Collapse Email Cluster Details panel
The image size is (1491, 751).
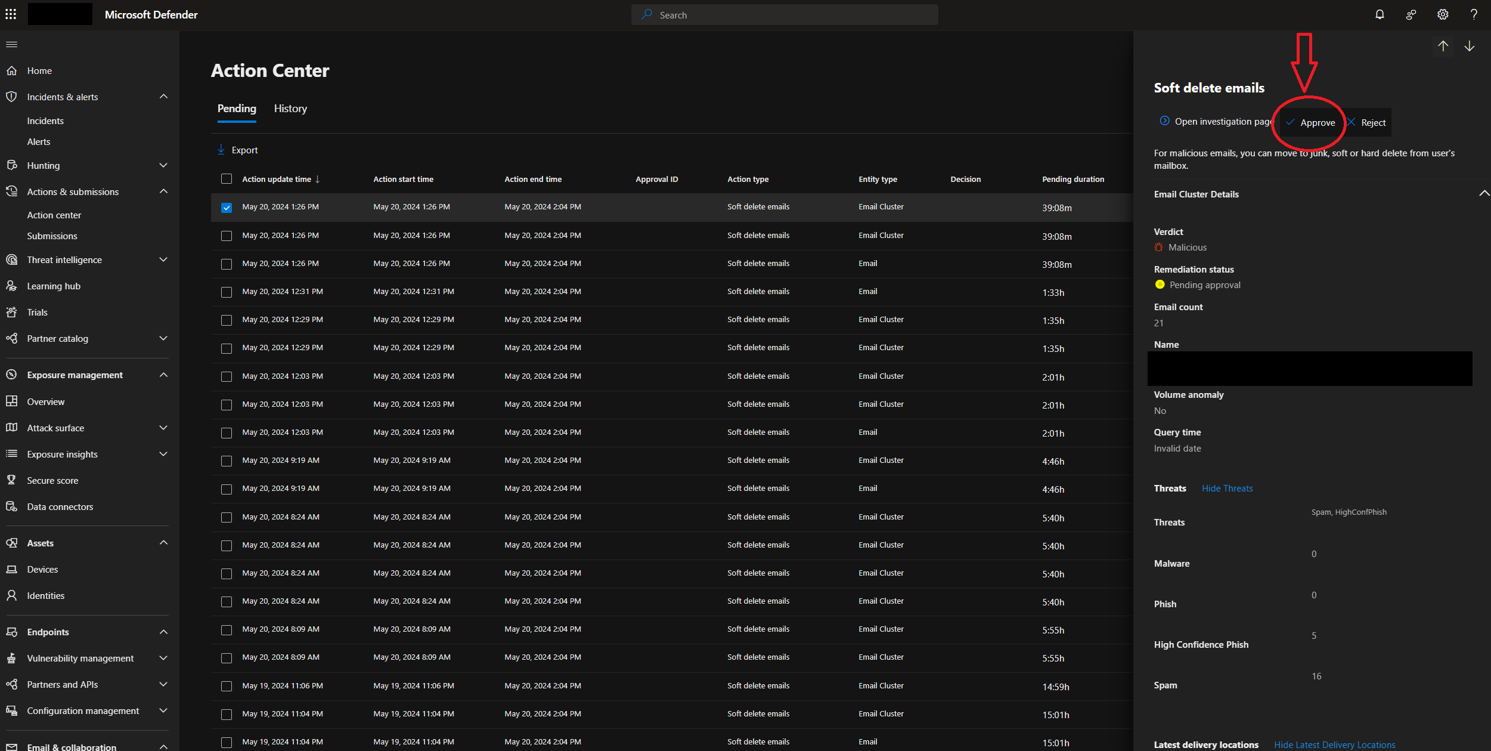1483,193
